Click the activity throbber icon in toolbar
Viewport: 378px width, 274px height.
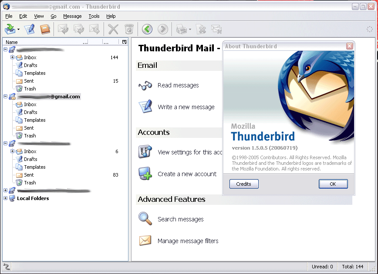pyautogui.click(x=370, y=30)
